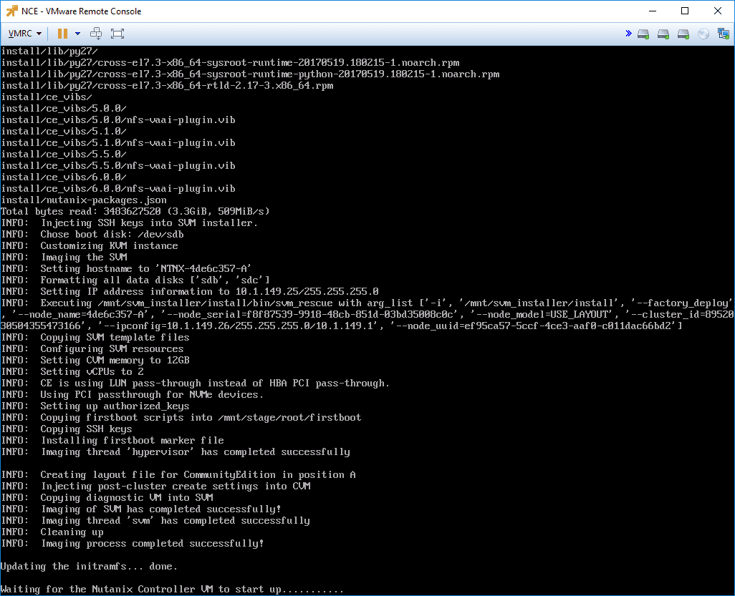Click the VMware logo in the title bar

[x=11, y=11]
